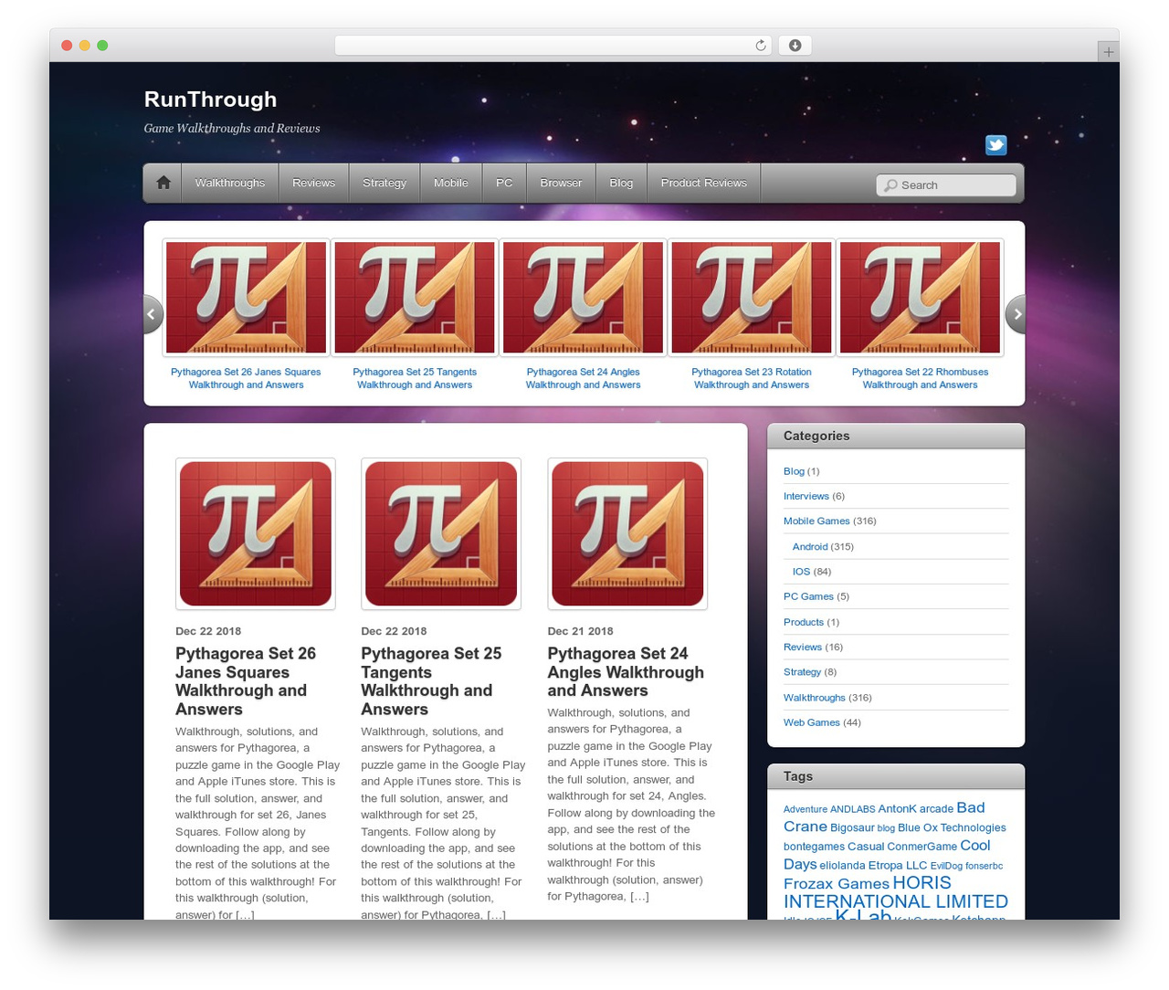
Task: Focus the Search input field
Action: (946, 185)
